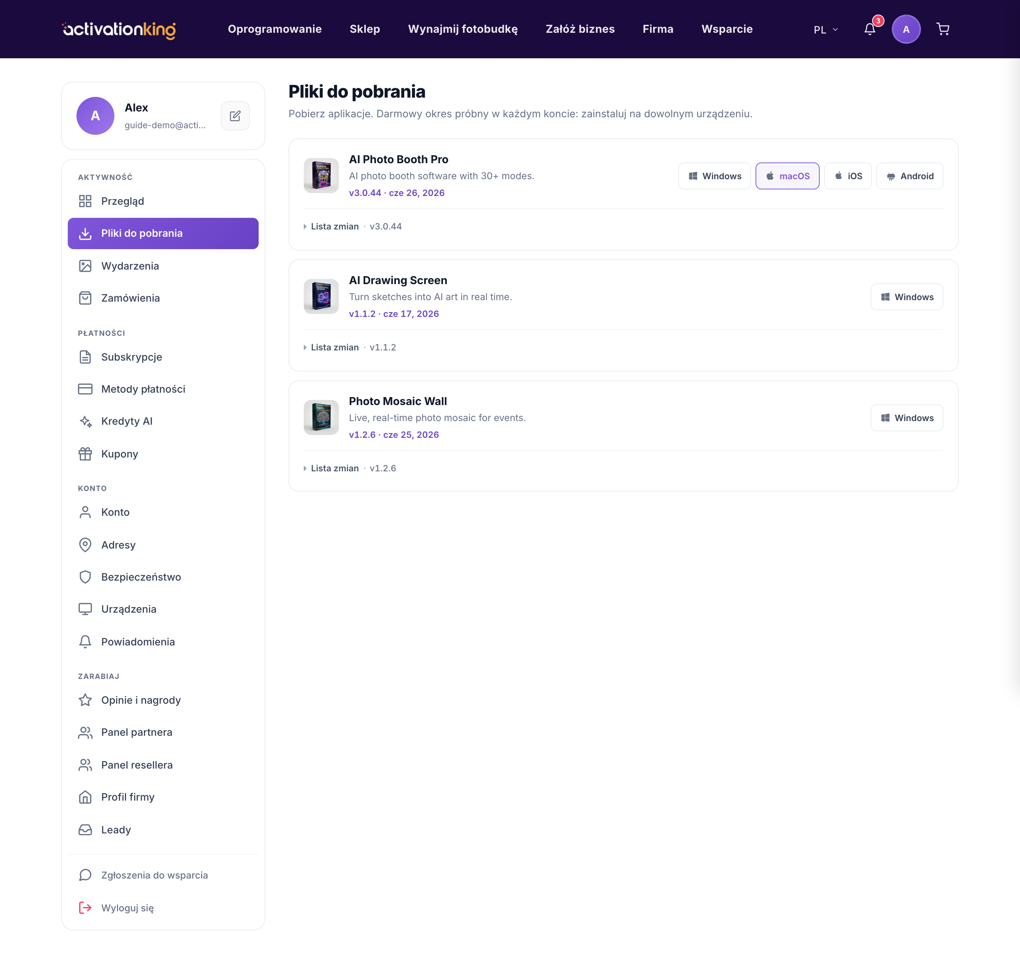The image size is (1020, 974).
Task: Open Metody płatności
Action: tap(163, 389)
